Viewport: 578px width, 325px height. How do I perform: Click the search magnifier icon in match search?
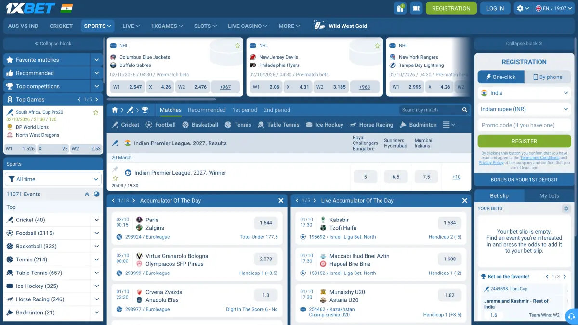tap(465, 110)
